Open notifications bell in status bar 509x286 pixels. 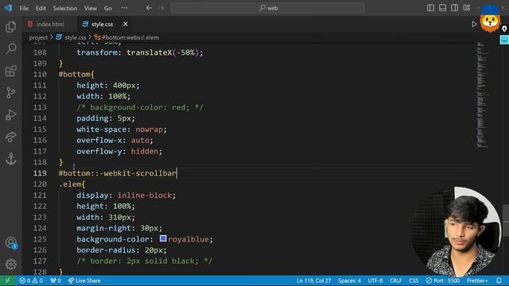(x=499, y=280)
